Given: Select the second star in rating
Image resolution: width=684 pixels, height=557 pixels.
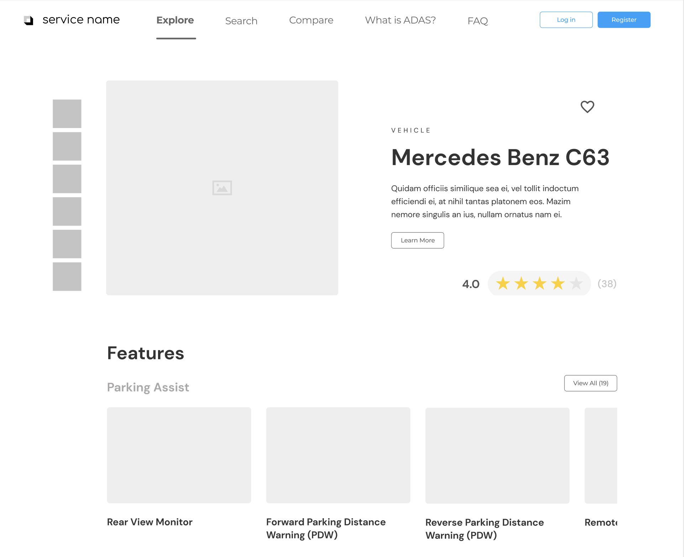Looking at the screenshot, I should click(521, 283).
